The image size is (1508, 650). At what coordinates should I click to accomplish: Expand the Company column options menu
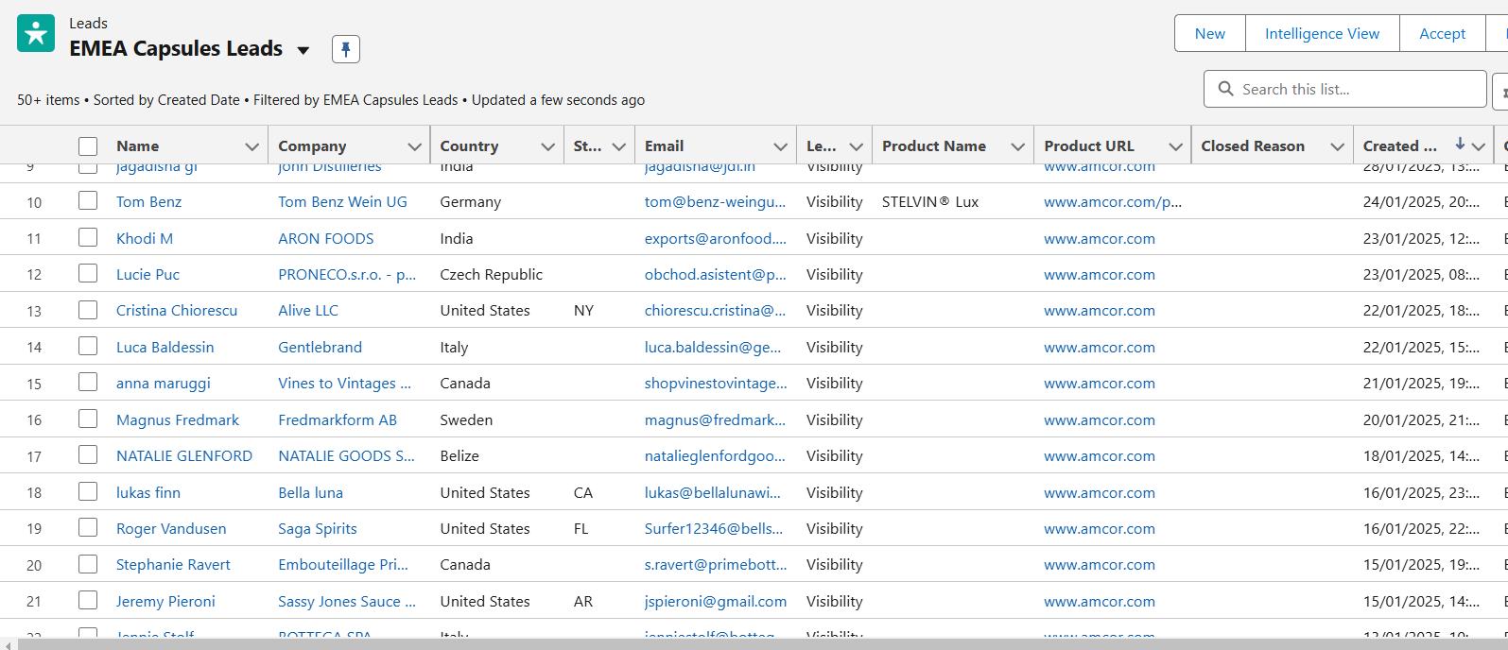(x=414, y=146)
